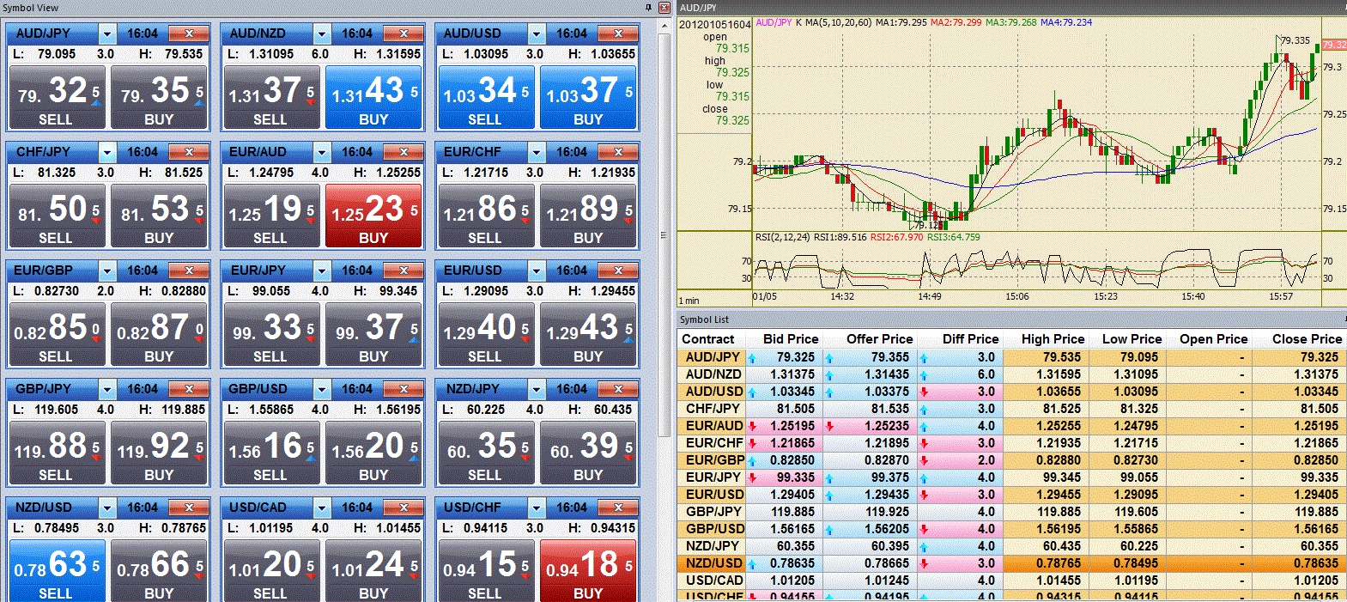
Task: Open the AUD/USD symbol dropdown
Action: 537,34
